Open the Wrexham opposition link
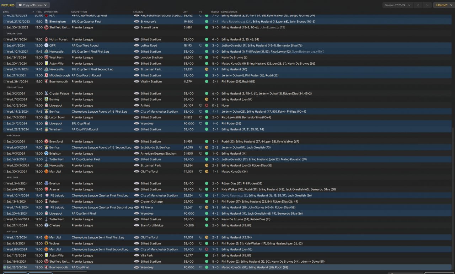Image resolution: width=455 pixels, height=274 pixels. (x=56, y=129)
